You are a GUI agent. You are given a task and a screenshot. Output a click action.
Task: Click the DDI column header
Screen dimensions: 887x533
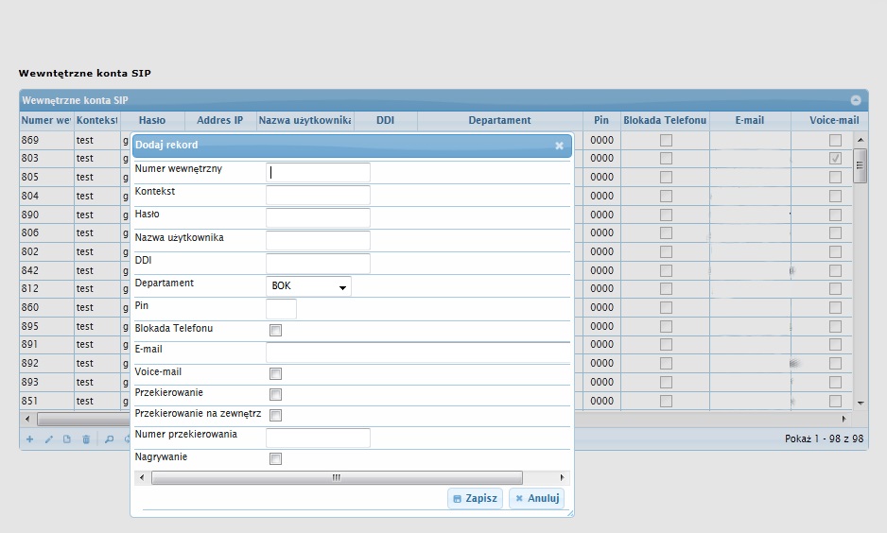click(385, 120)
